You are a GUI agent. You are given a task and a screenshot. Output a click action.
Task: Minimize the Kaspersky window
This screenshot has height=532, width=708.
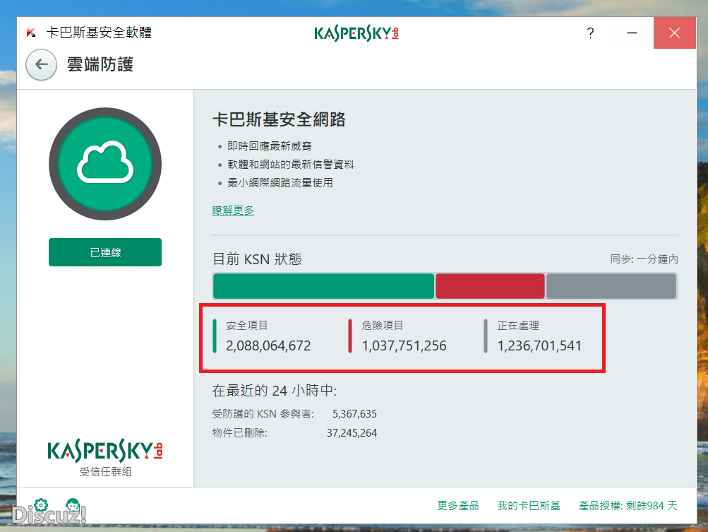tap(632, 33)
